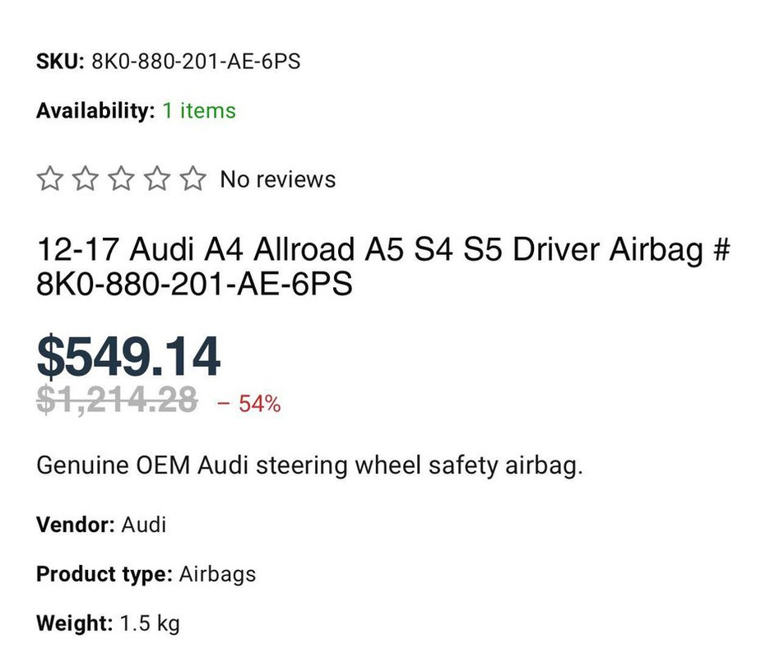784x658 pixels.
Task: Click the bold Vendor label
Action: tap(75, 524)
